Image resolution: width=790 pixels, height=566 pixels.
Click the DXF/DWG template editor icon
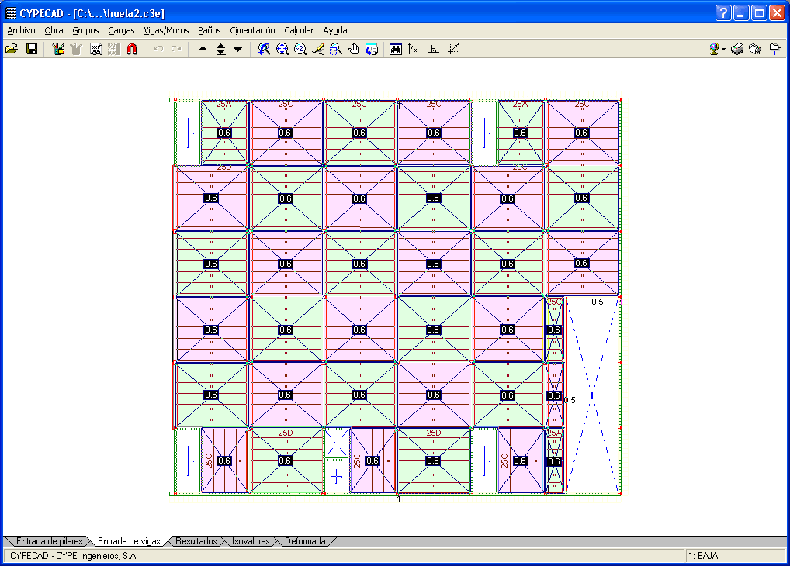(x=95, y=49)
